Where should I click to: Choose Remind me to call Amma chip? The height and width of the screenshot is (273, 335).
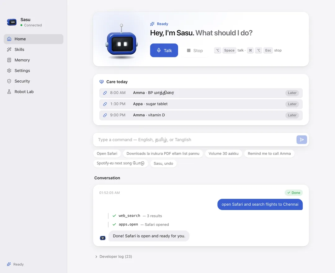[x=269, y=154]
